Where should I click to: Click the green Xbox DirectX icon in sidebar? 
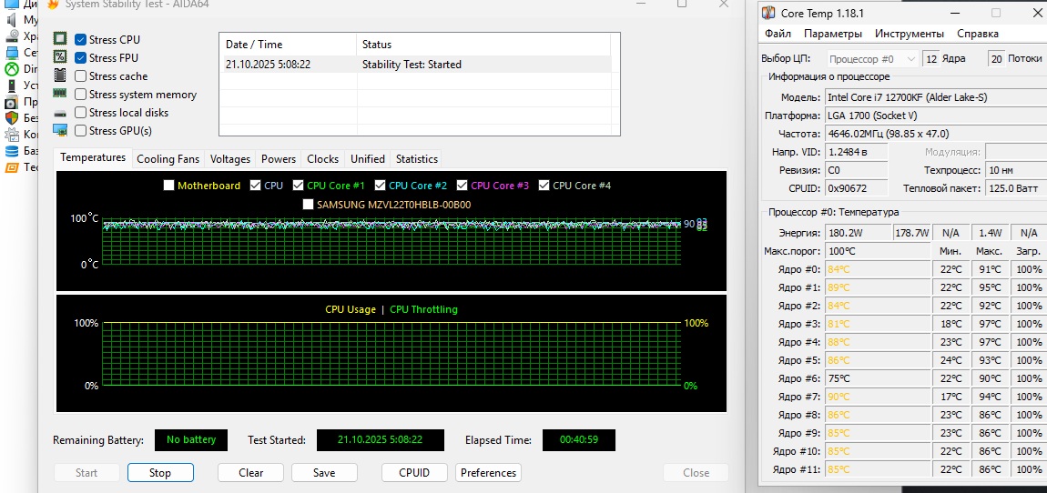coord(12,69)
